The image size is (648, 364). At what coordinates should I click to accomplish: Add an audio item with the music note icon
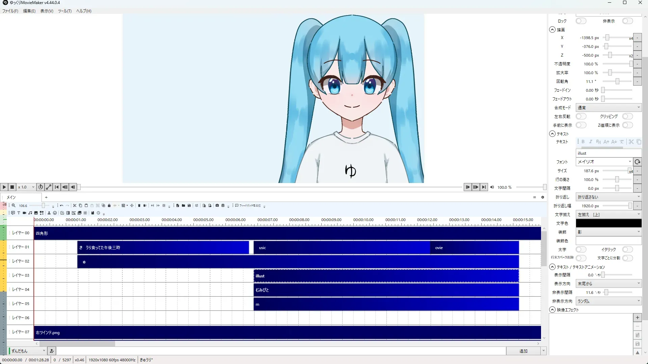30,213
